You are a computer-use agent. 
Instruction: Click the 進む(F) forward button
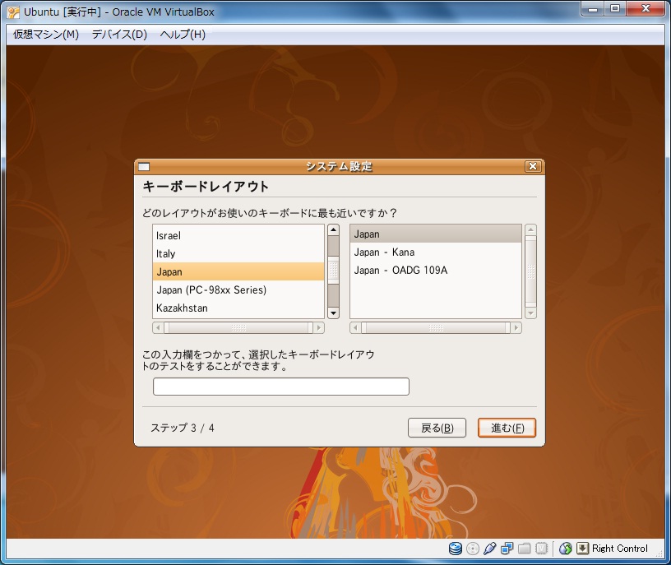click(507, 428)
